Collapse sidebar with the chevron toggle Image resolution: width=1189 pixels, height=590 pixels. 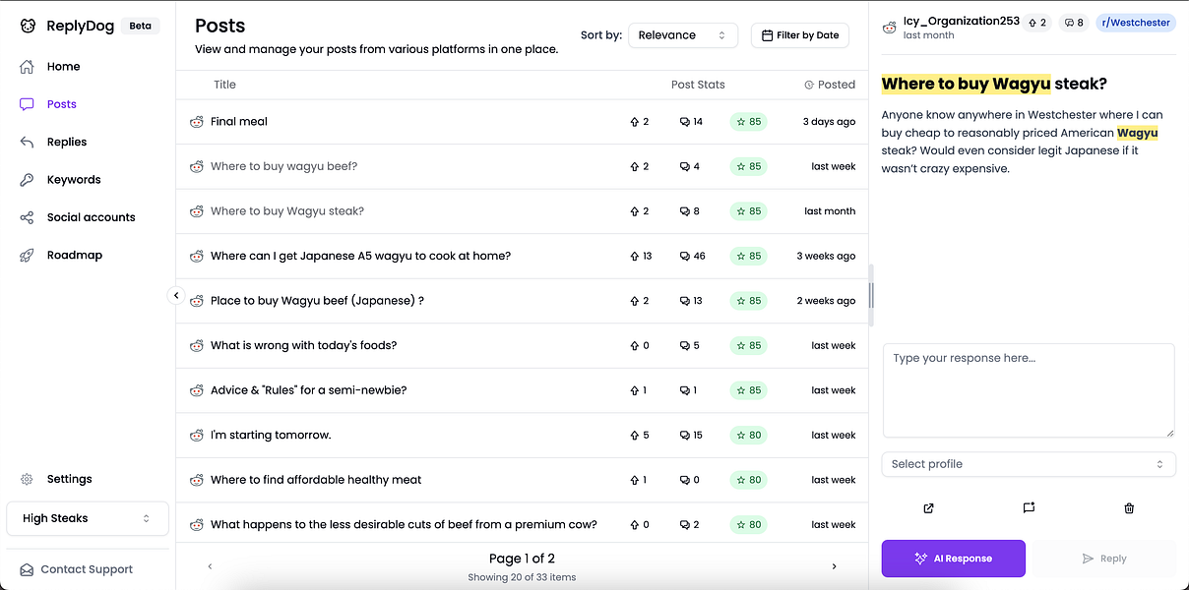(176, 295)
